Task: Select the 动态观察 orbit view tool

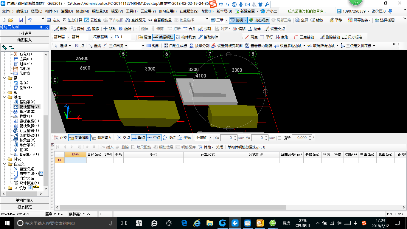Action: coord(259,20)
